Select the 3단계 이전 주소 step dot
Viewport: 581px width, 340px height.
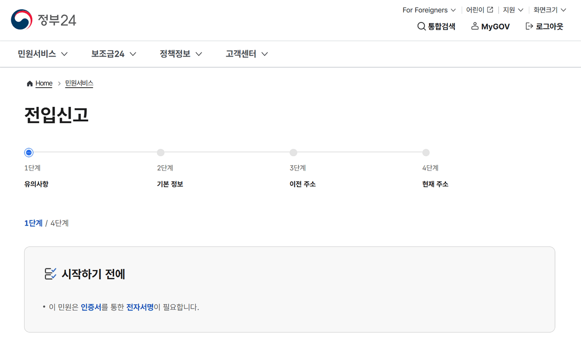click(293, 152)
